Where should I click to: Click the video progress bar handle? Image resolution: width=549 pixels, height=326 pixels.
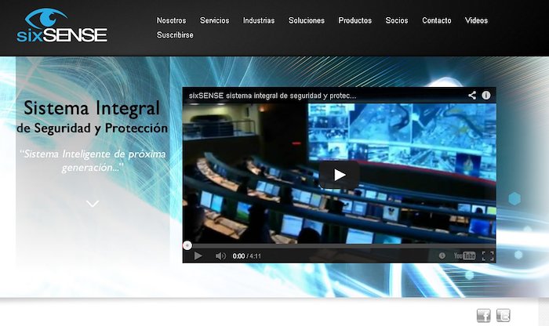pyautogui.click(x=187, y=245)
